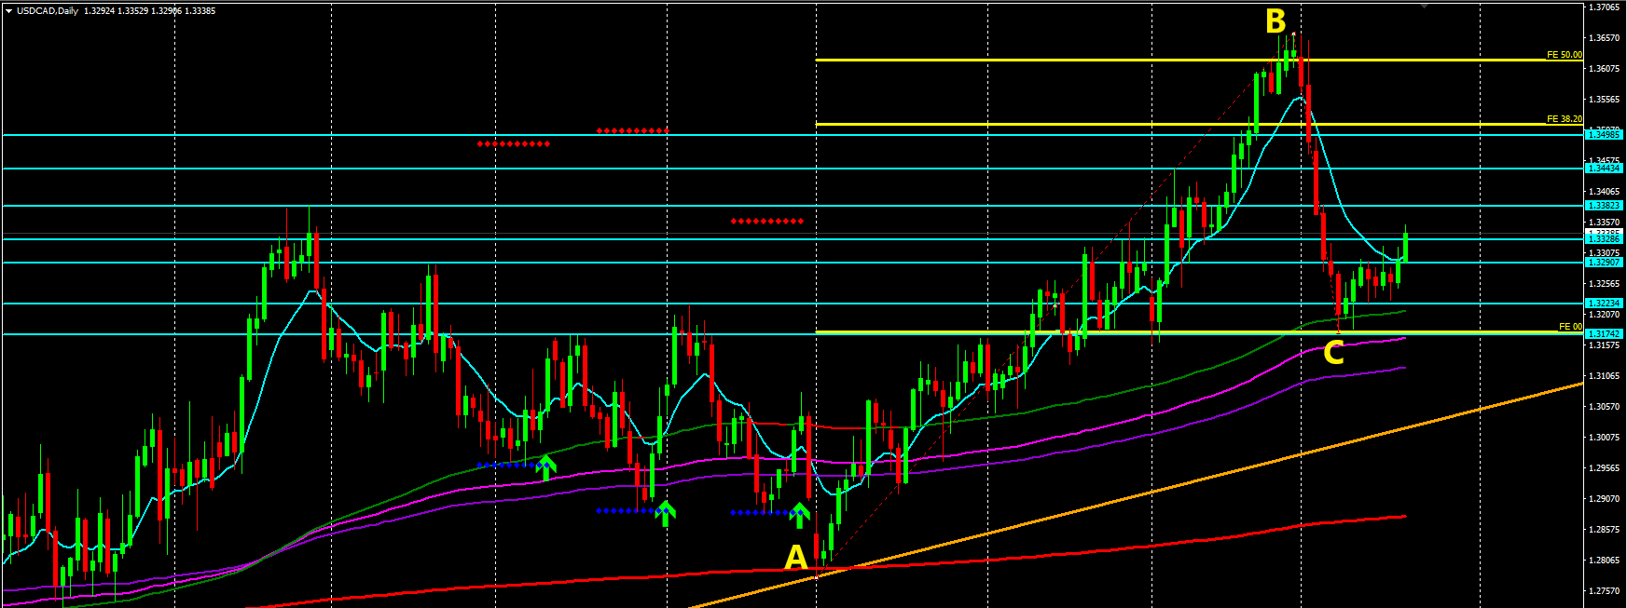Click the FE 38.20 Fibonacci label
The width and height of the screenshot is (1627, 608).
1564,119
